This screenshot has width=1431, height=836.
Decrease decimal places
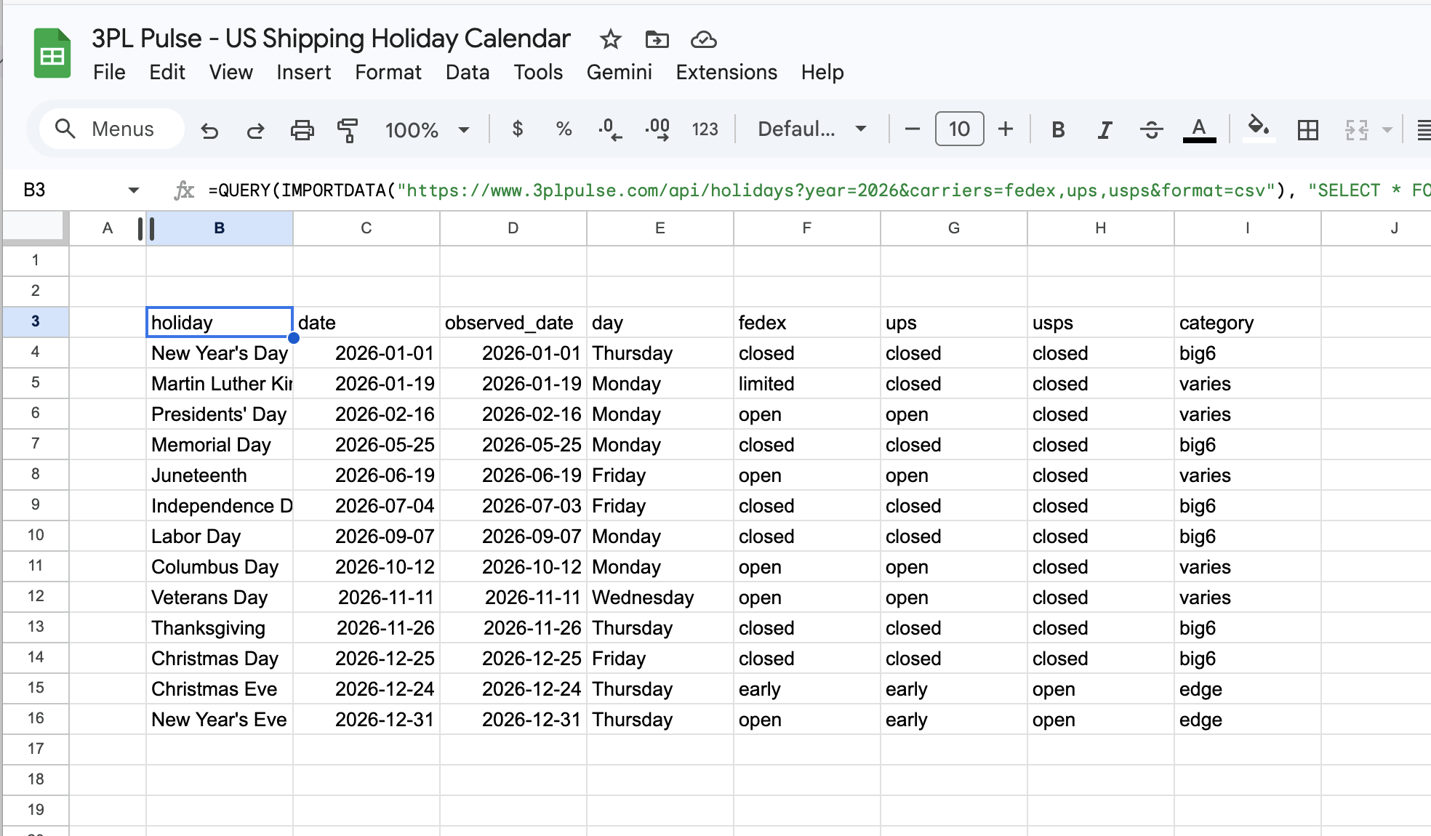(609, 129)
